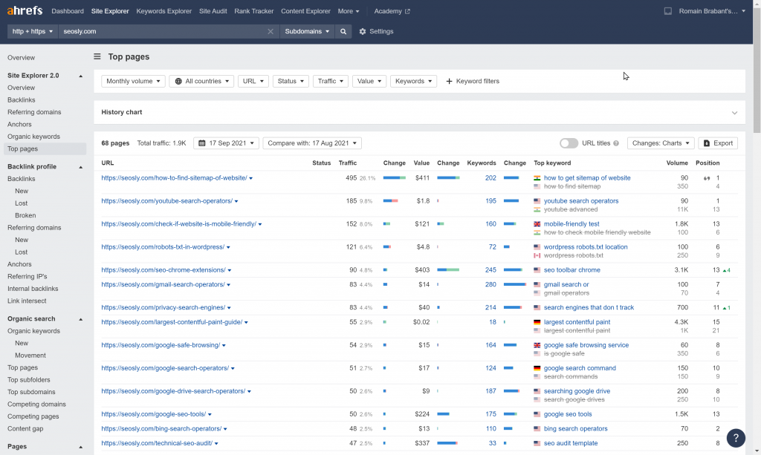Export the top pages table
This screenshot has height=455, width=761.
tap(718, 143)
